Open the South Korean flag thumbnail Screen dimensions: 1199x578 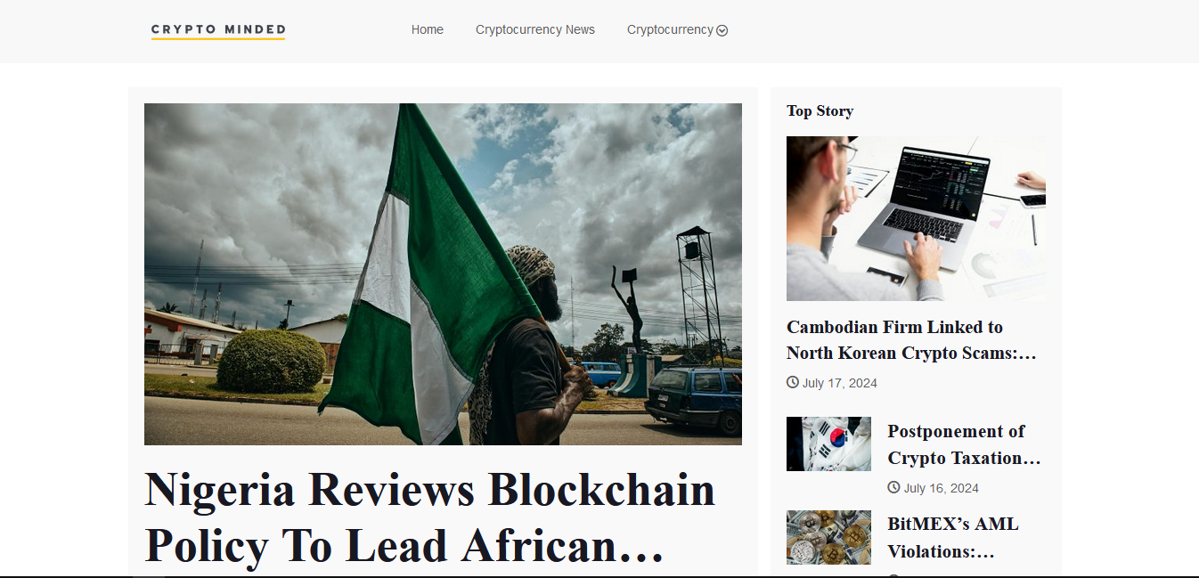point(828,444)
